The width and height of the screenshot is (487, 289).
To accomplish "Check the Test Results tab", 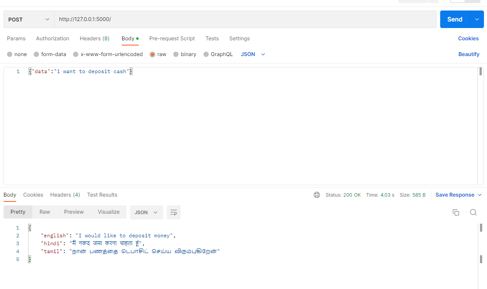I will point(102,195).
